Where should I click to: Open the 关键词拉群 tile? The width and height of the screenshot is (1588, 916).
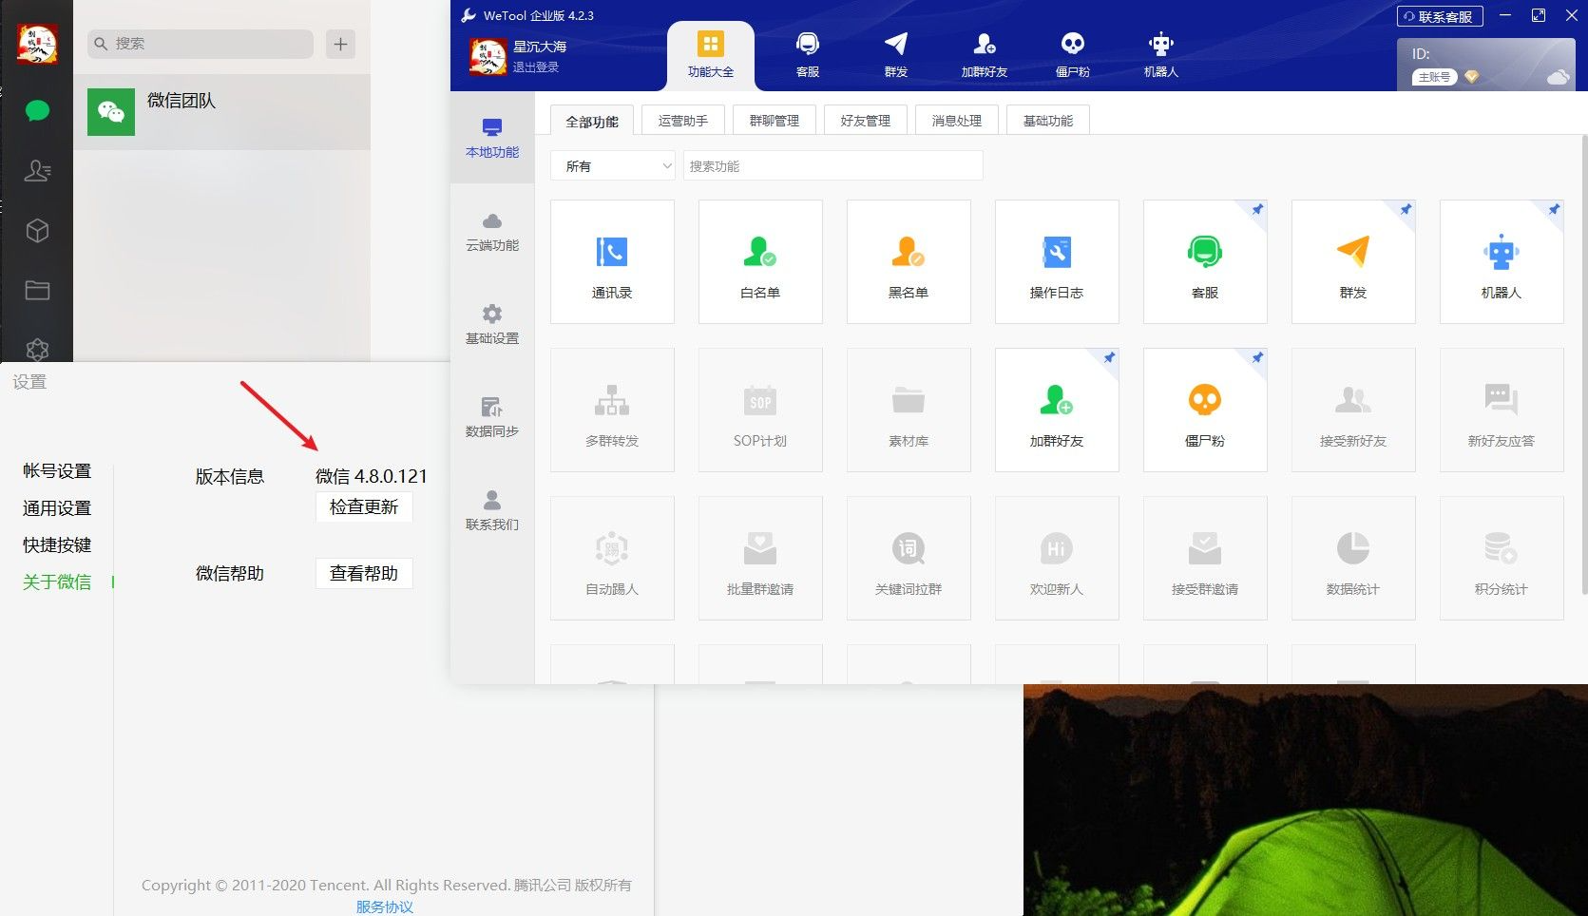[x=909, y=558]
